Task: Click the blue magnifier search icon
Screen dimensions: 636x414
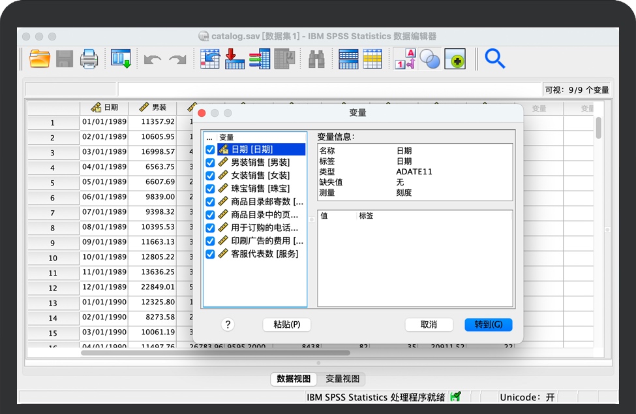Action: (x=495, y=59)
